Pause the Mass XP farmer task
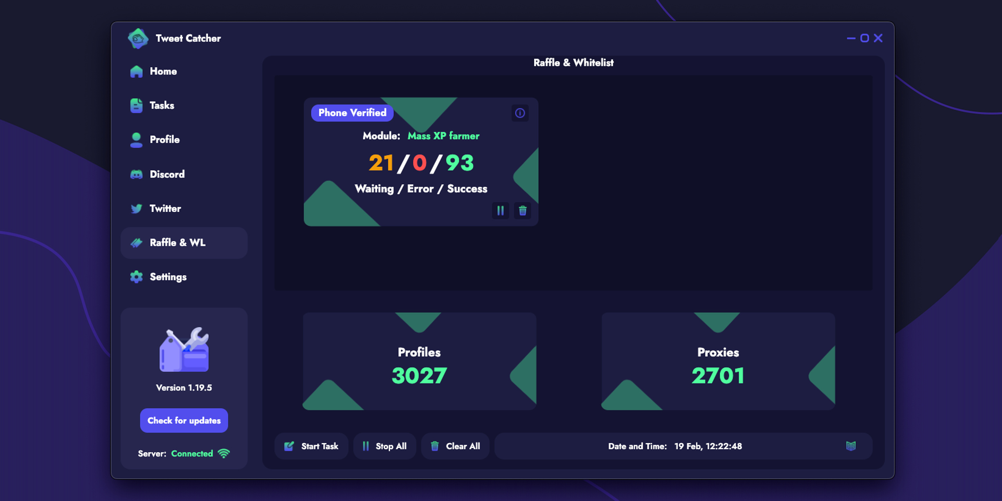 pyautogui.click(x=500, y=211)
